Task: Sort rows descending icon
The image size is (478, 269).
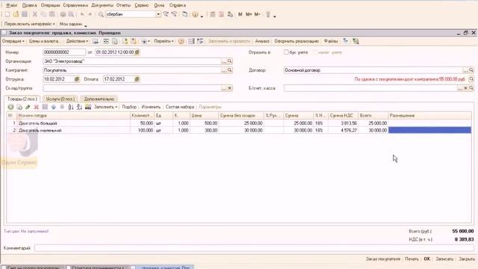Action: click(79, 107)
